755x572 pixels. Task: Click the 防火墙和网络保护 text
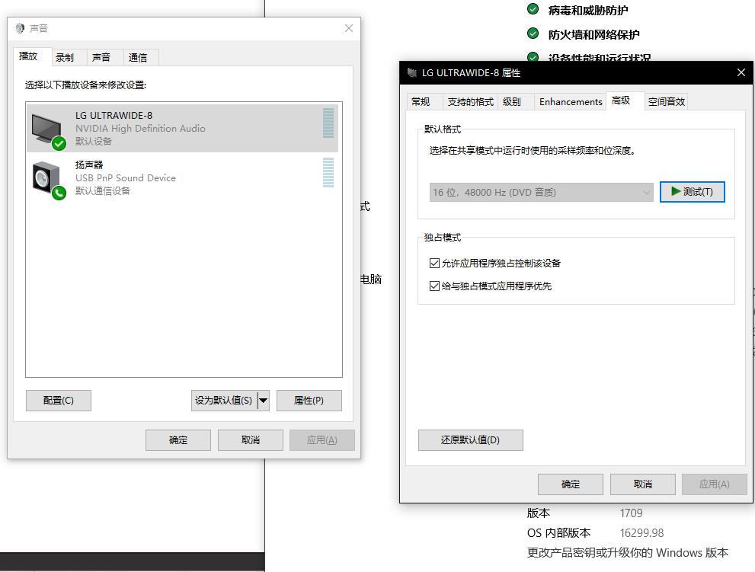click(x=593, y=35)
